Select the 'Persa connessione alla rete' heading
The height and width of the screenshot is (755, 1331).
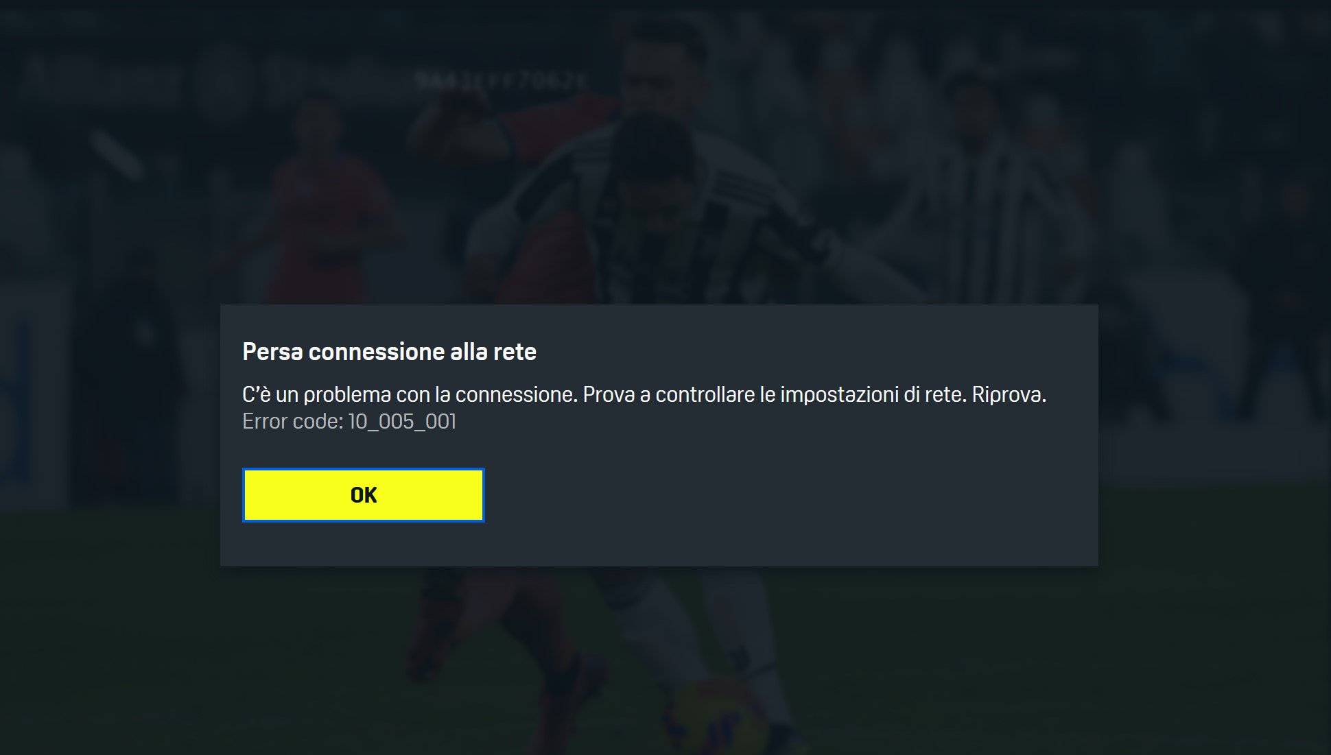pyautogui.click(x=389, y=352)
